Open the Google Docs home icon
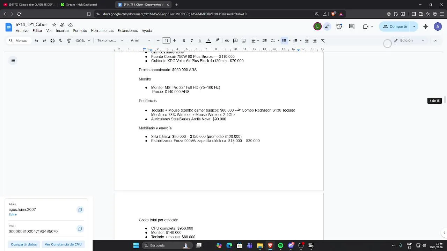 (x=9, y=27)
